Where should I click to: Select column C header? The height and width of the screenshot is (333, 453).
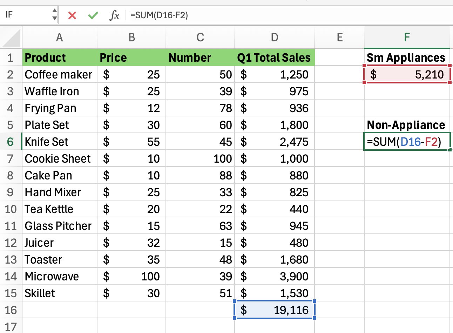[x=200, y=38]
